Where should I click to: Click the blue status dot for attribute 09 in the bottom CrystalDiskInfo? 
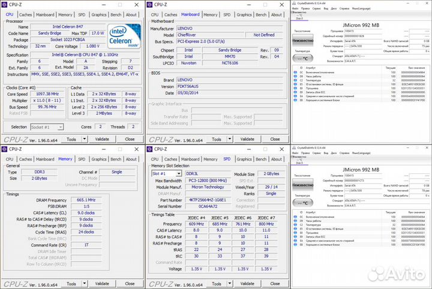pos(295,221)
